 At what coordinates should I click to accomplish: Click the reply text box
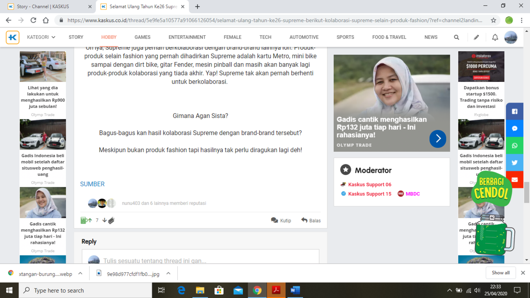coord(200,257)
